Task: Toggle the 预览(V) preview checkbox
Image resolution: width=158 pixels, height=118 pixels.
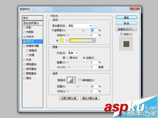Action: (x=121, y=34)
